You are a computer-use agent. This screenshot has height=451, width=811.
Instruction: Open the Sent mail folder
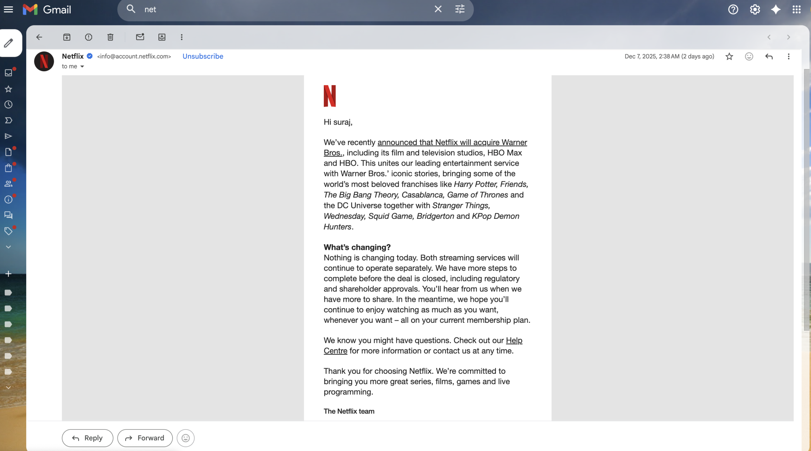pyautogui.click(x=9, y=136)
